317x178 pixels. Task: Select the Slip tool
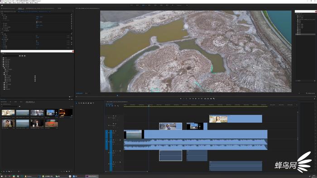[x=86, y=103]
